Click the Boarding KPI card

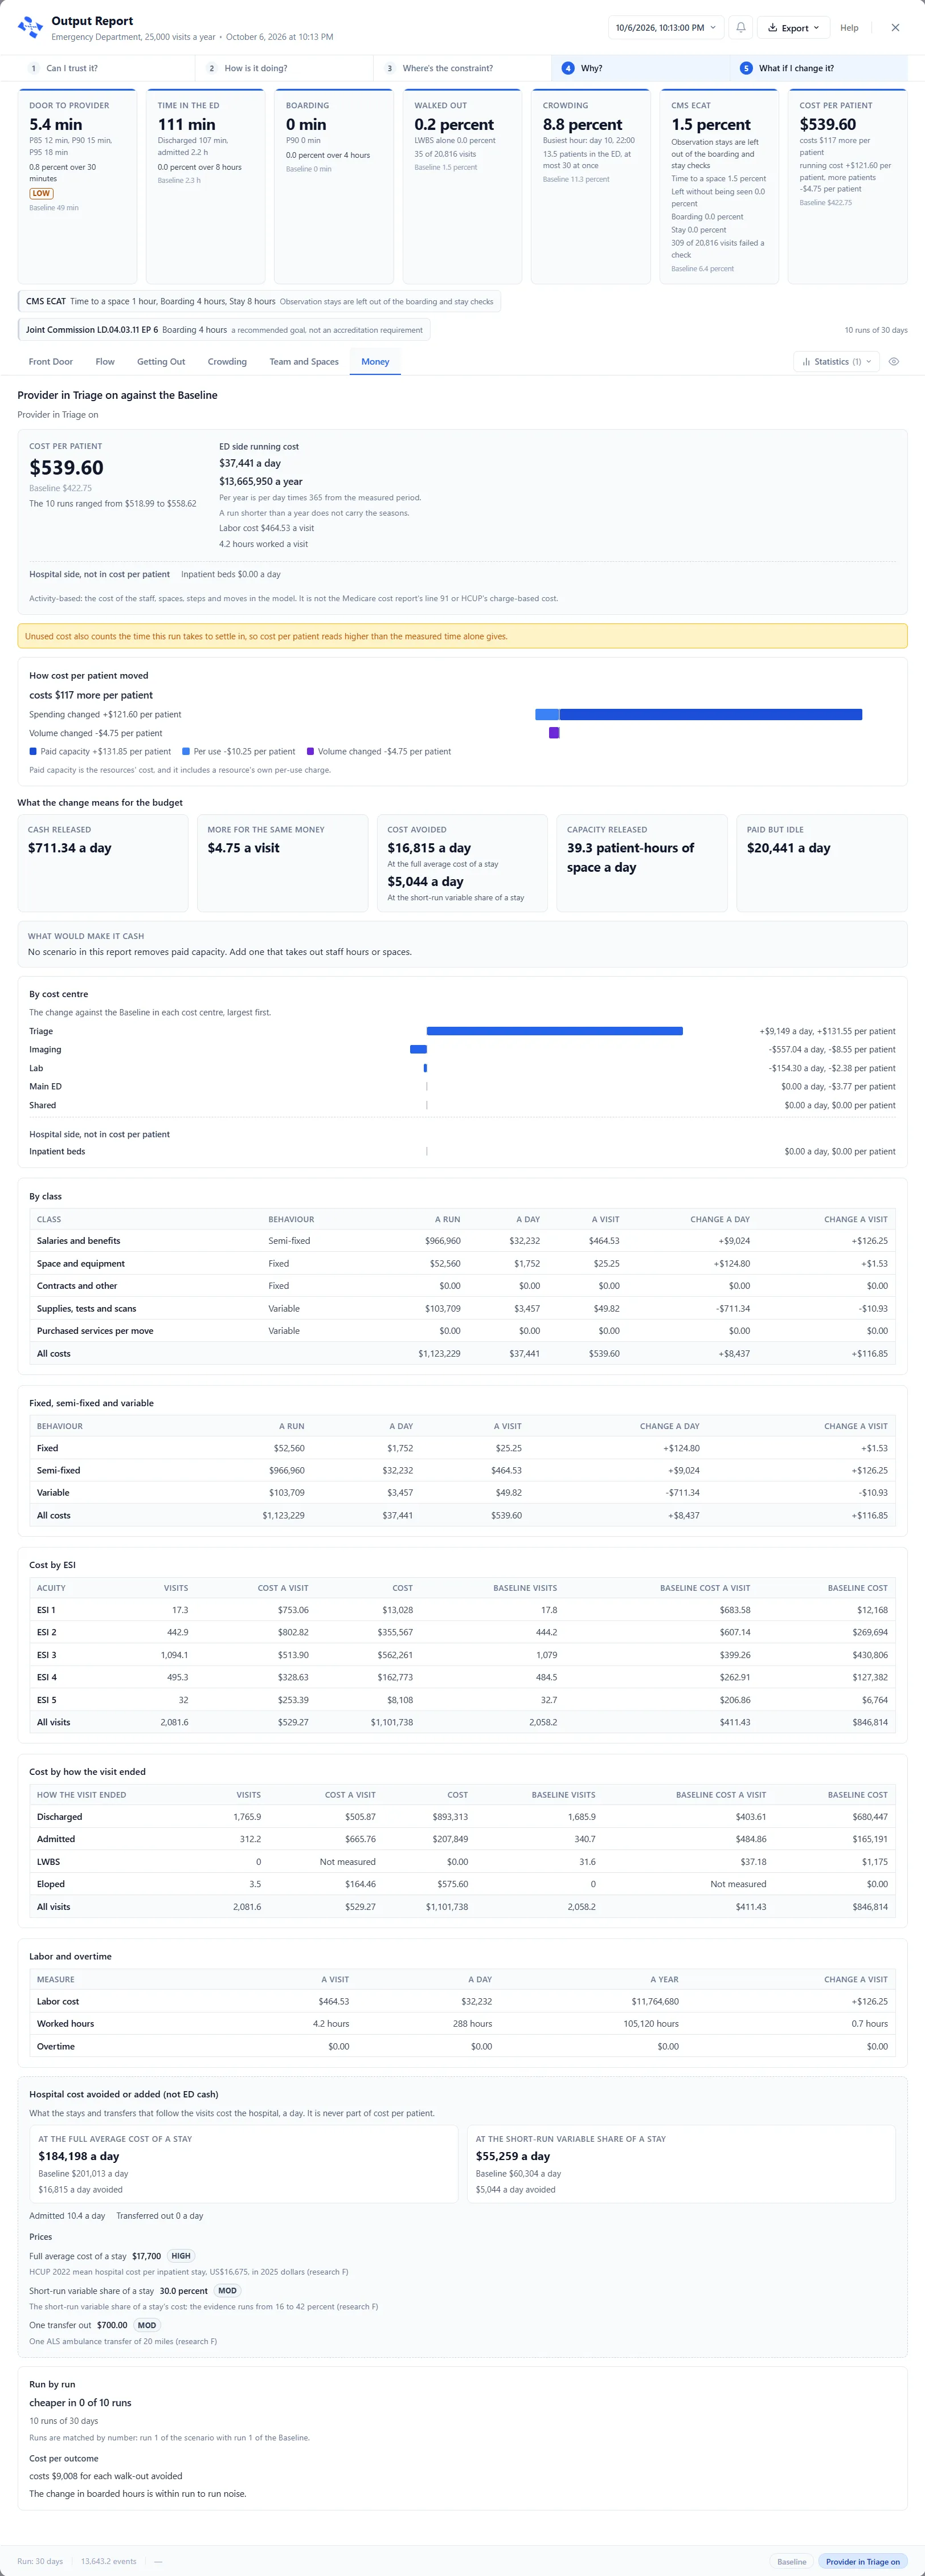334,187
